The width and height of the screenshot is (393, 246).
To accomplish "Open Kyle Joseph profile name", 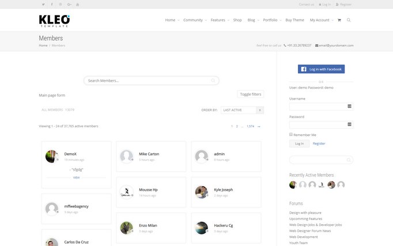I will (x=224, y=190).
